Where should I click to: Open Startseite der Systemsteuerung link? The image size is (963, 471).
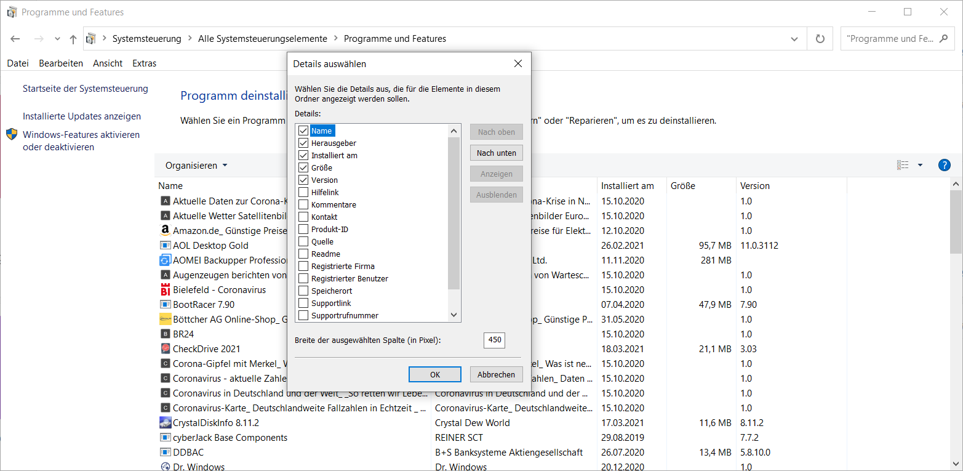86,89
